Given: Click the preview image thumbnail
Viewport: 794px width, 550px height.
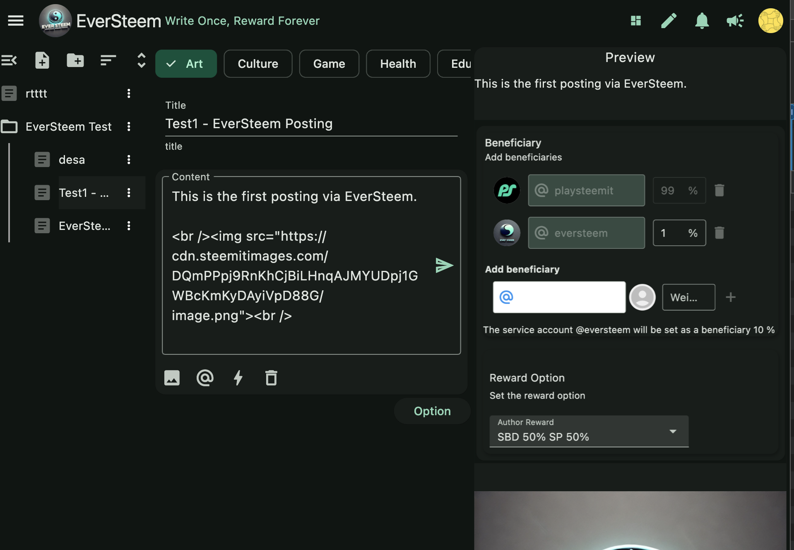Looking at the screenshot, I should click(x=630, y=521).
